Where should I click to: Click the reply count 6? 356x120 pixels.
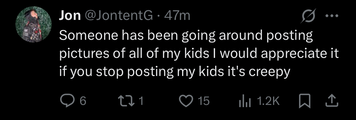point(83,101)
